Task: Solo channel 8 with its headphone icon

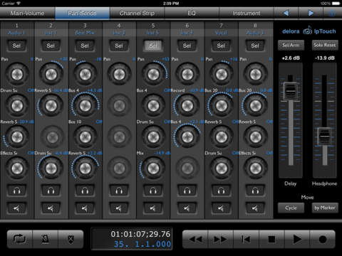Action: [255, 191]
